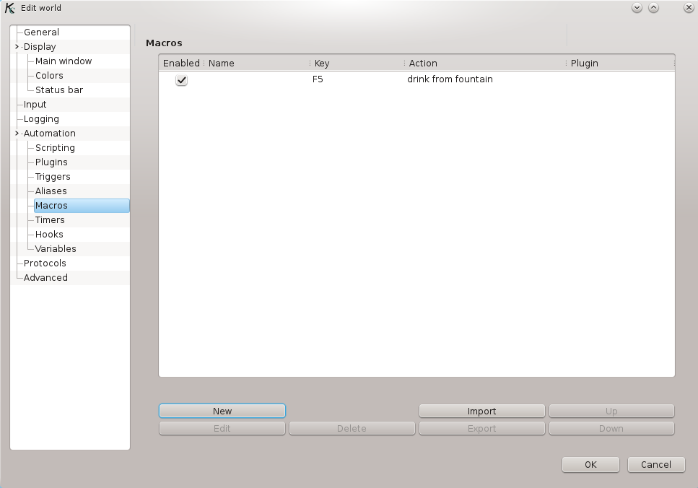Disable the F5 macro checkbox

tap(180, 80)
